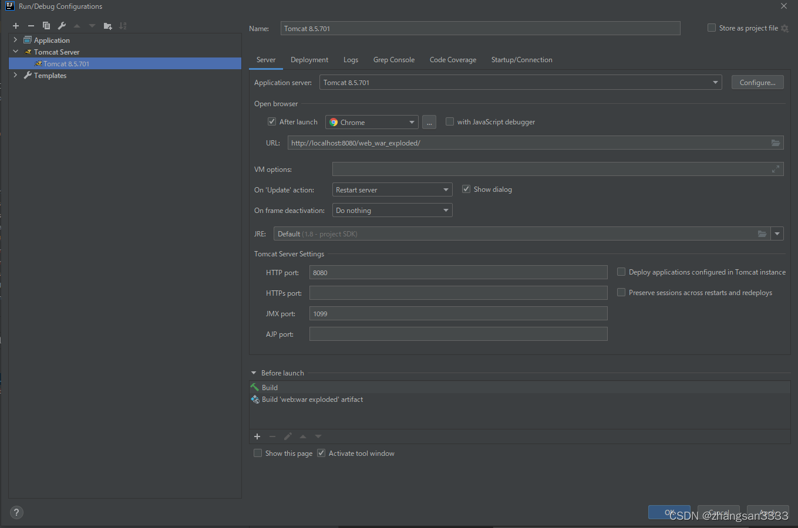Screen dimensions: 798x528
Task: Click the HTTPs port field
Action: coord(459,293)
